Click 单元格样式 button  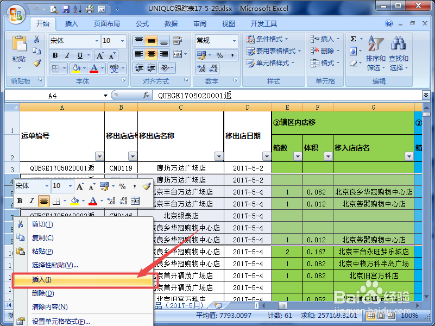(270, 63)
